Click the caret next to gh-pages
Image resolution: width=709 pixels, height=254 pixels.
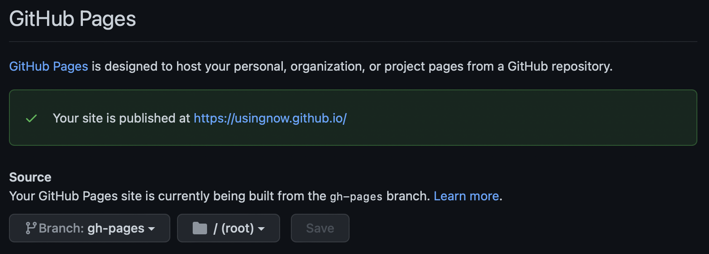(151, 229)
